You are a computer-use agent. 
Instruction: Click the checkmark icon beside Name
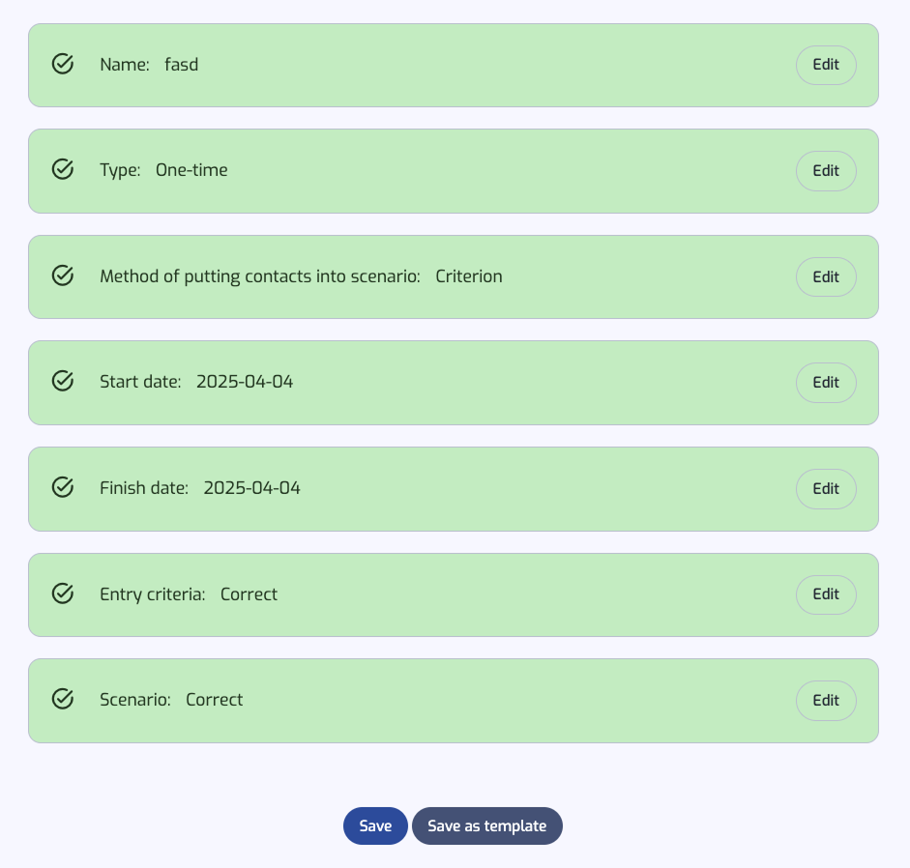(63, 64)
